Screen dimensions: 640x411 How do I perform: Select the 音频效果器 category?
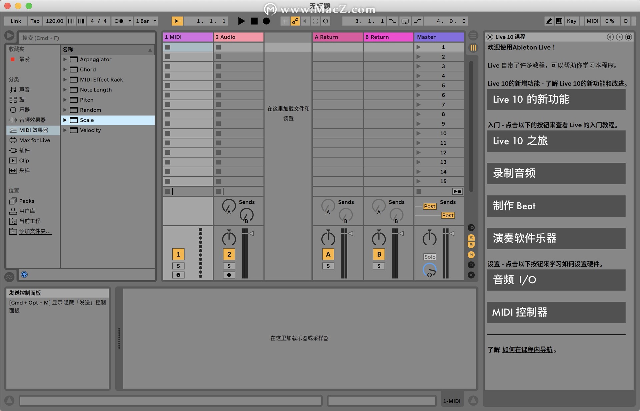point(32,120)
